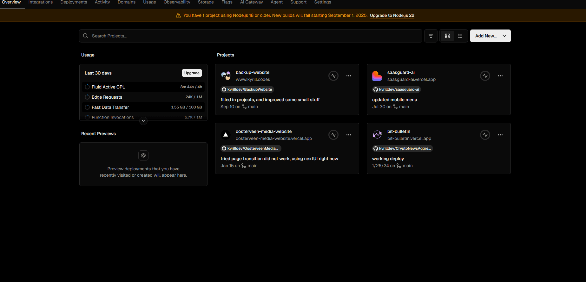Click activity icon on bit-bulletin card
The width and height of the screenshot is (586, 282).
point(485,135)
